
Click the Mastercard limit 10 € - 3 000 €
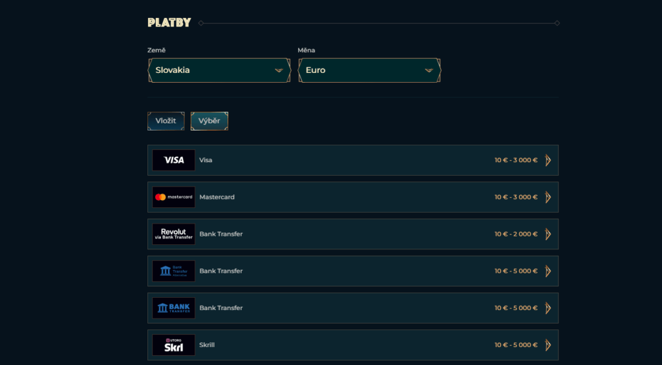pos(516,197)
